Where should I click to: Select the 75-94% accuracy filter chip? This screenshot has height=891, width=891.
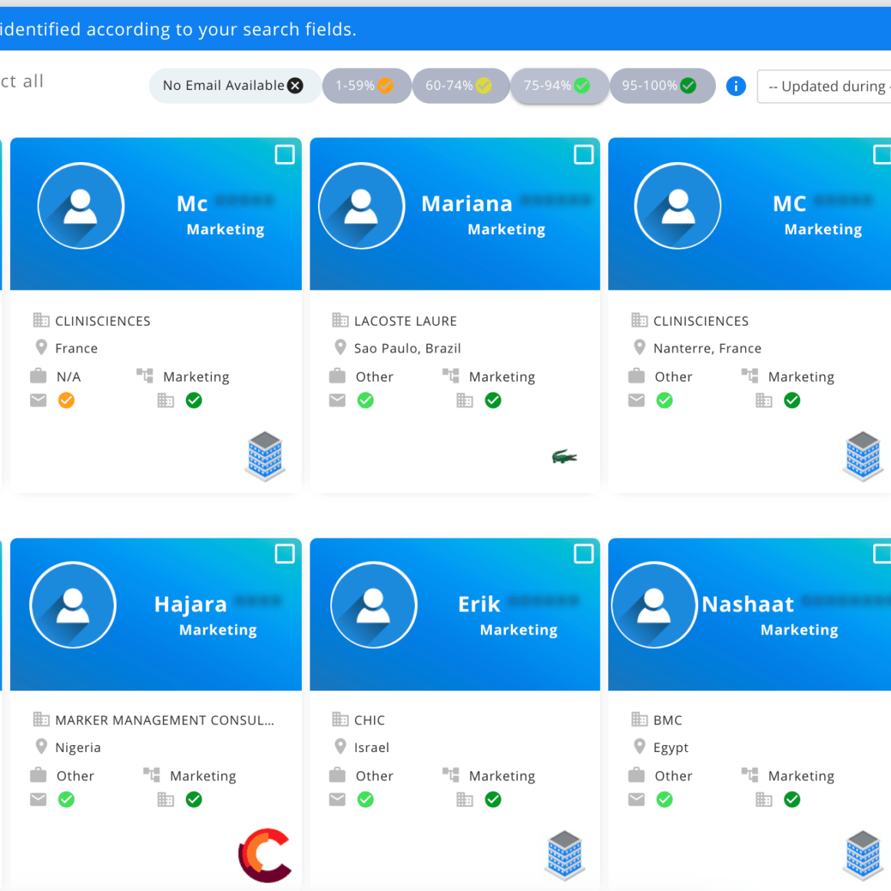click(557, 85)
